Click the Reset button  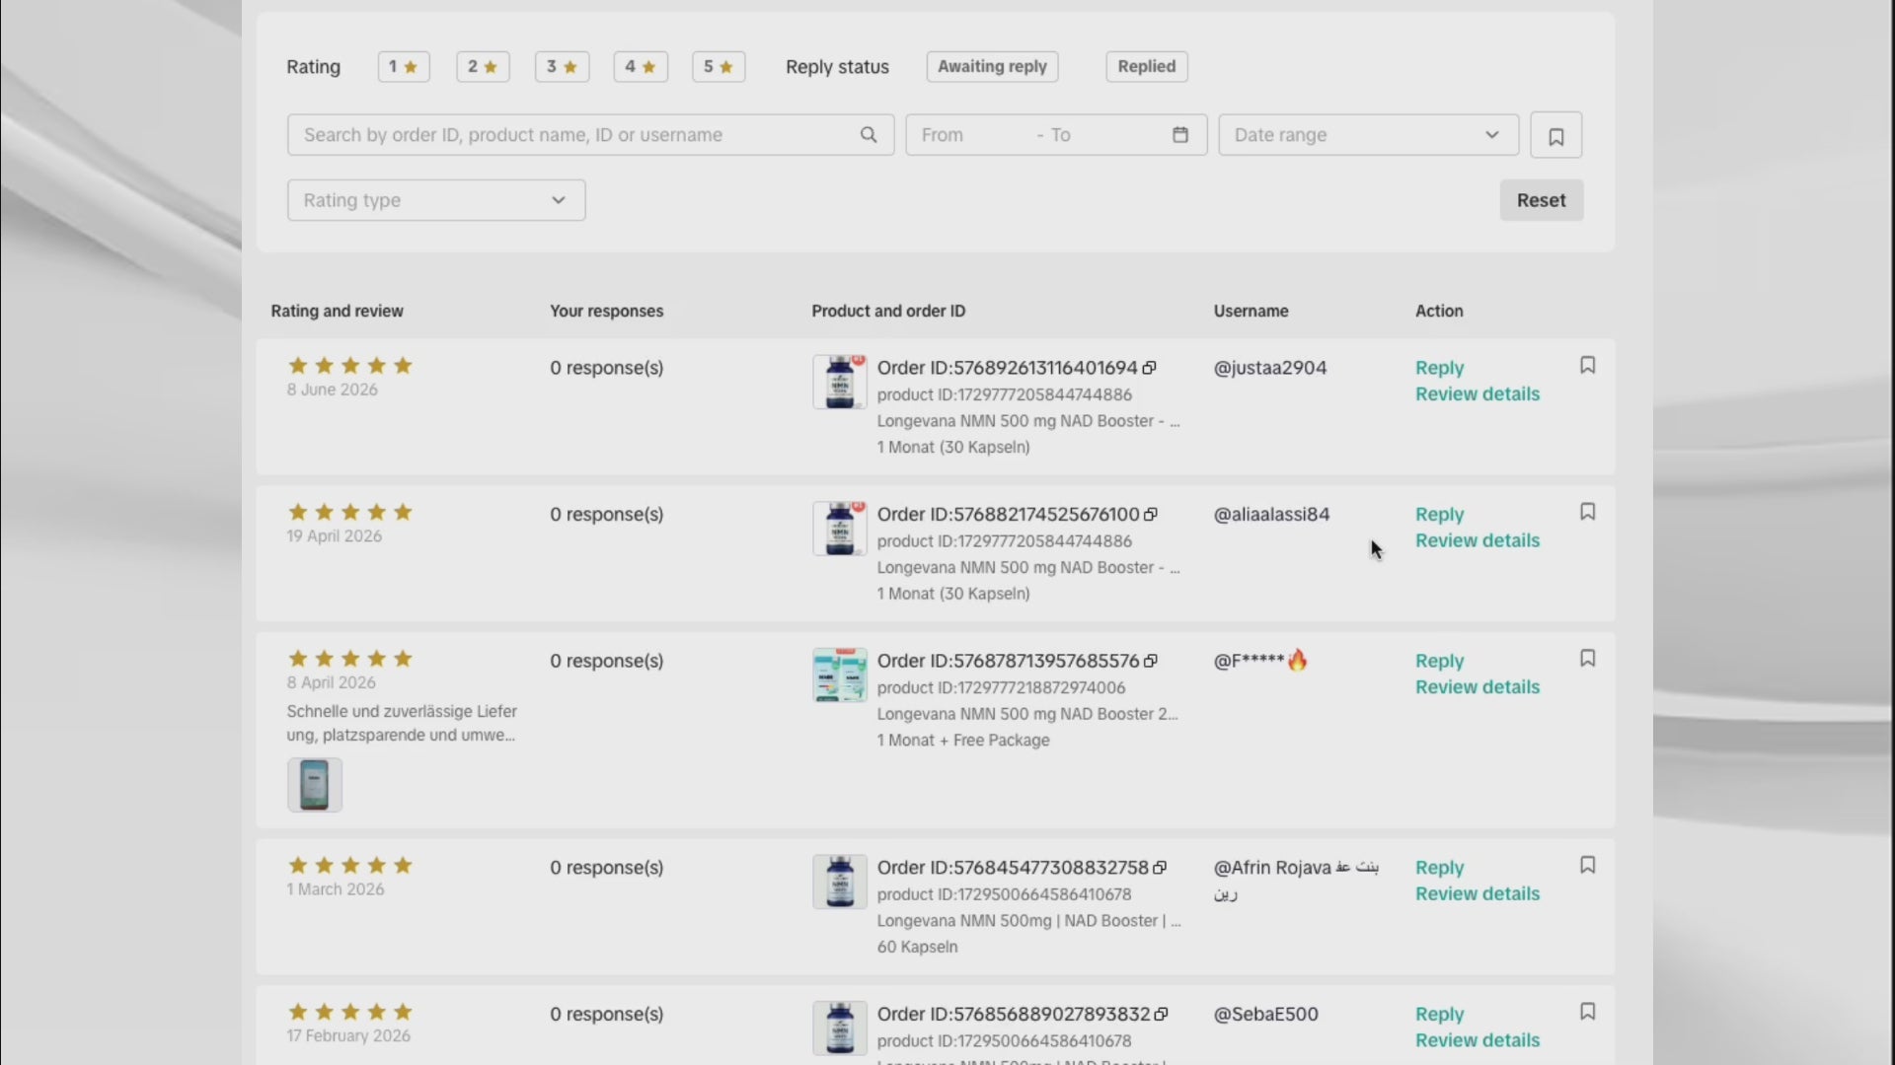tap(1542, 200)
